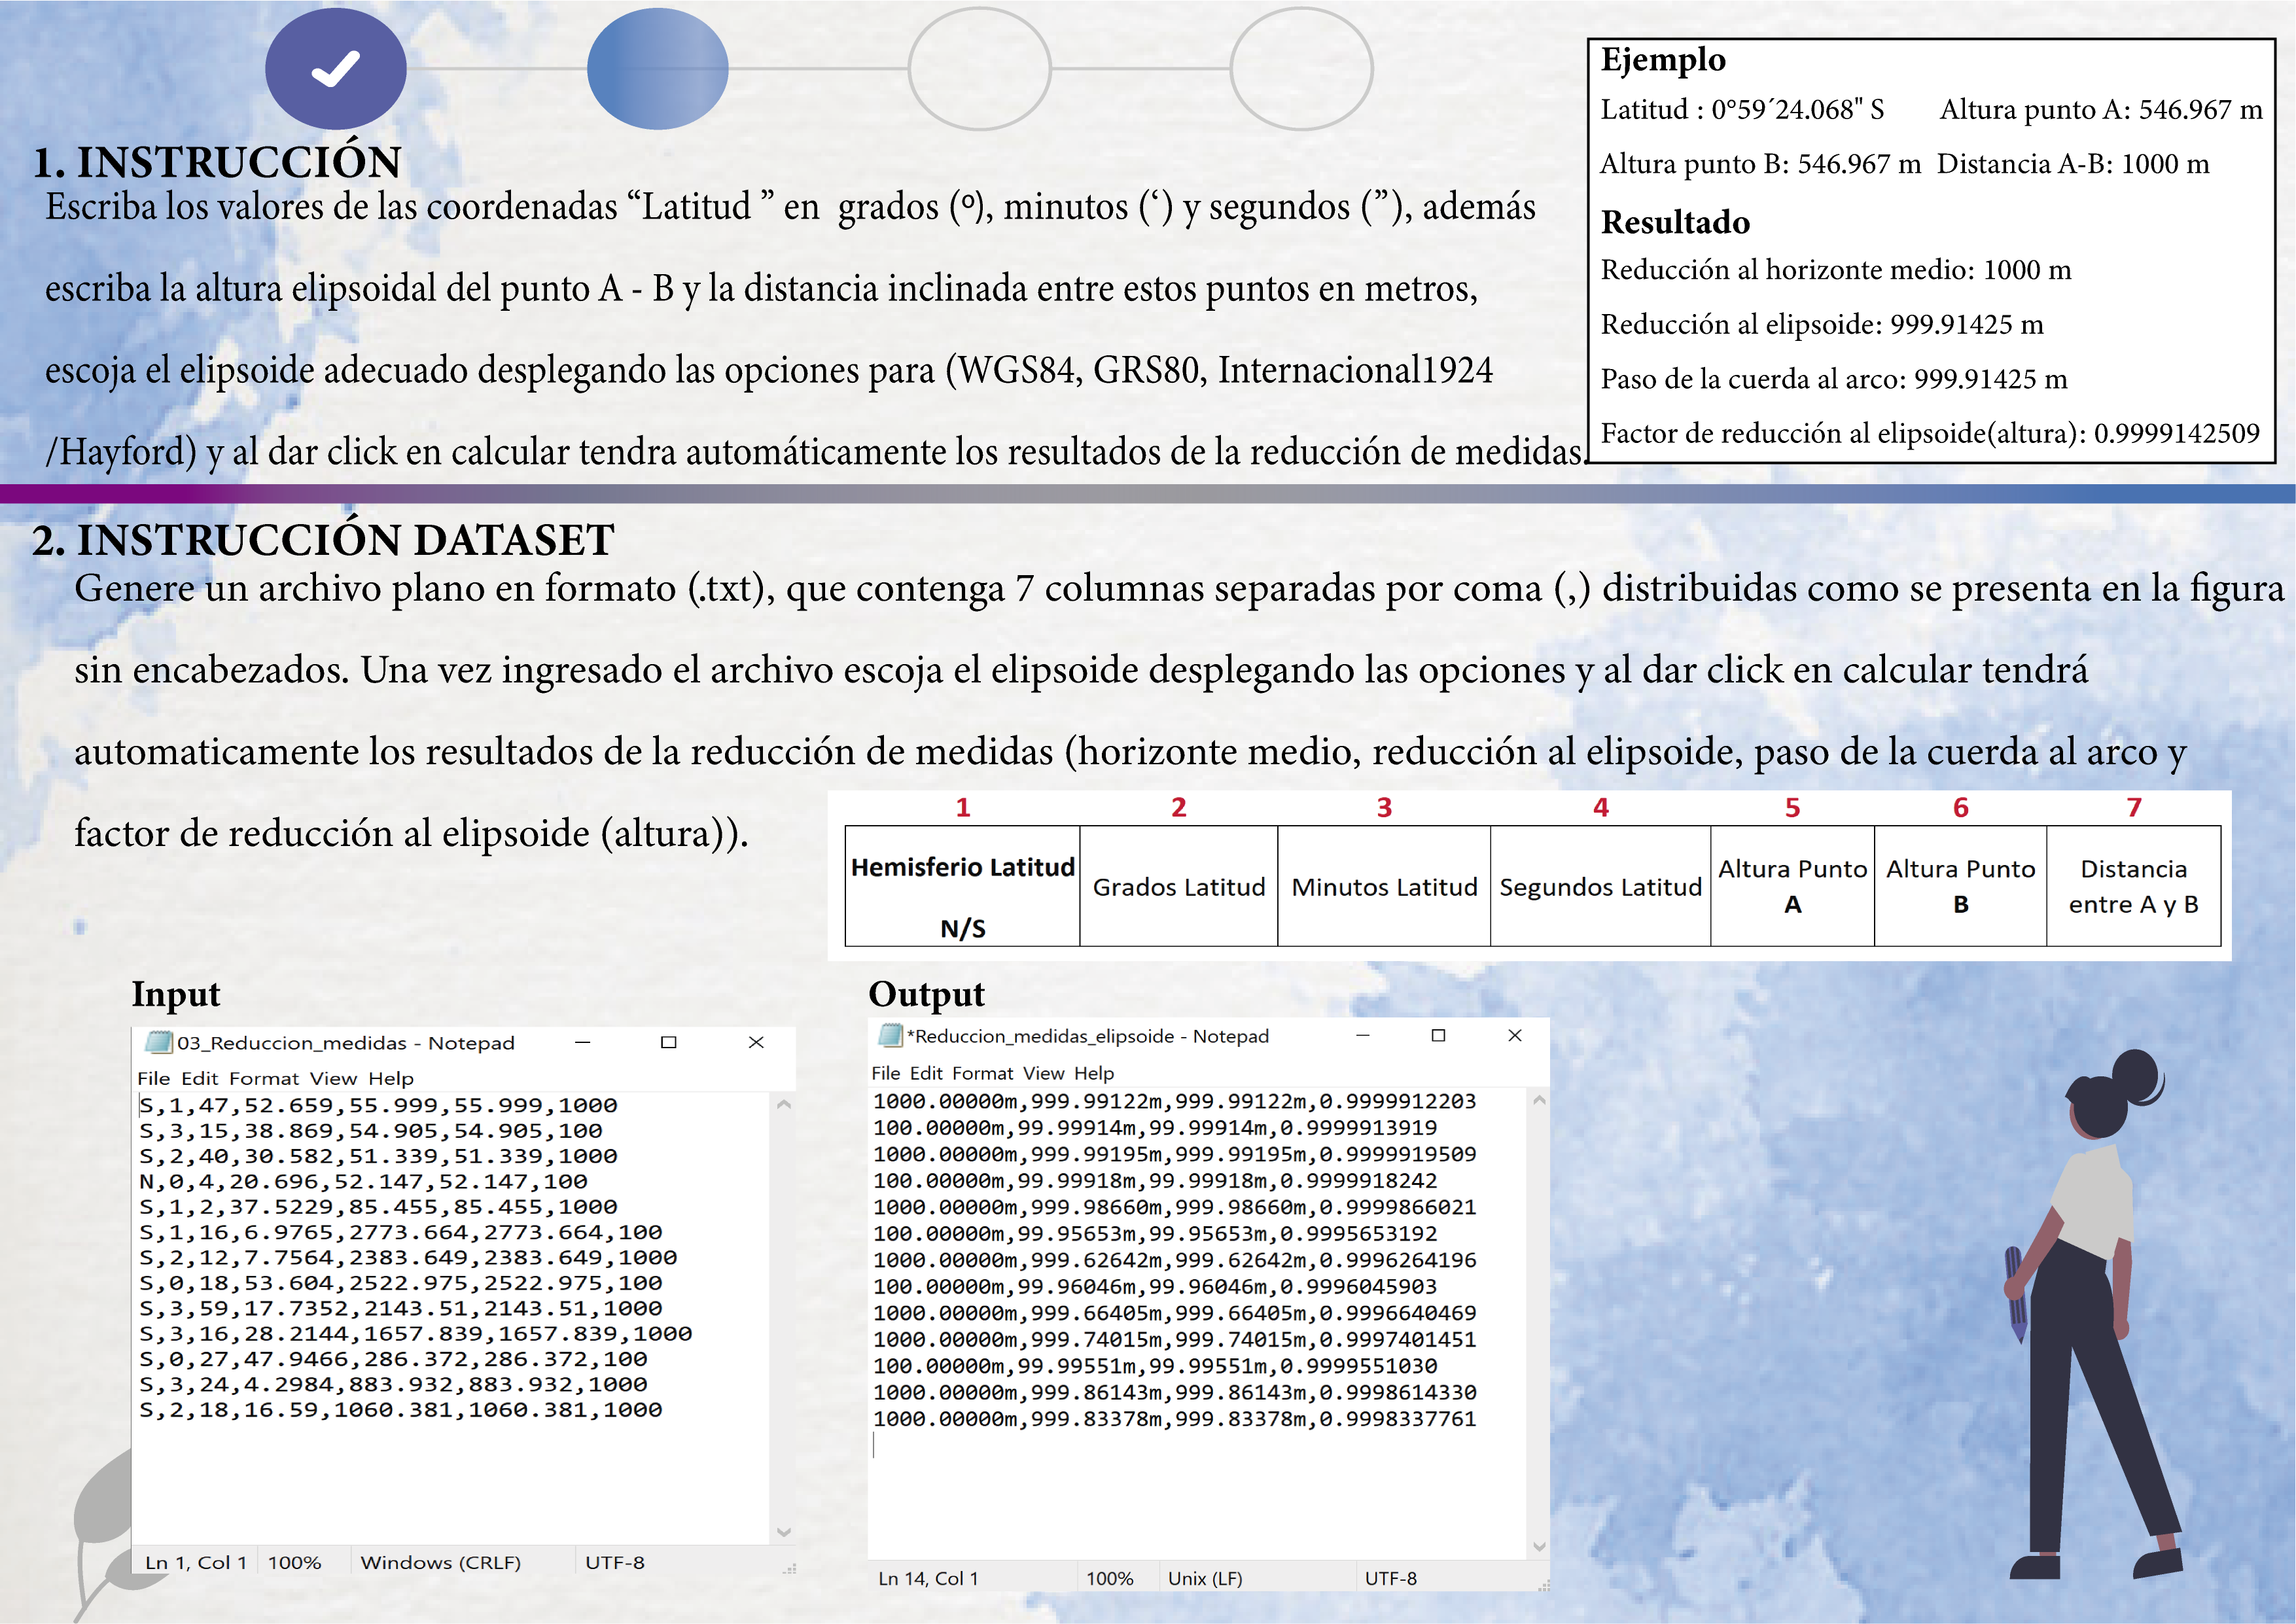Open Help menu in 03_Reduccion_medidas Notepad
2296x1624 pixels.
pos(390,1078)
